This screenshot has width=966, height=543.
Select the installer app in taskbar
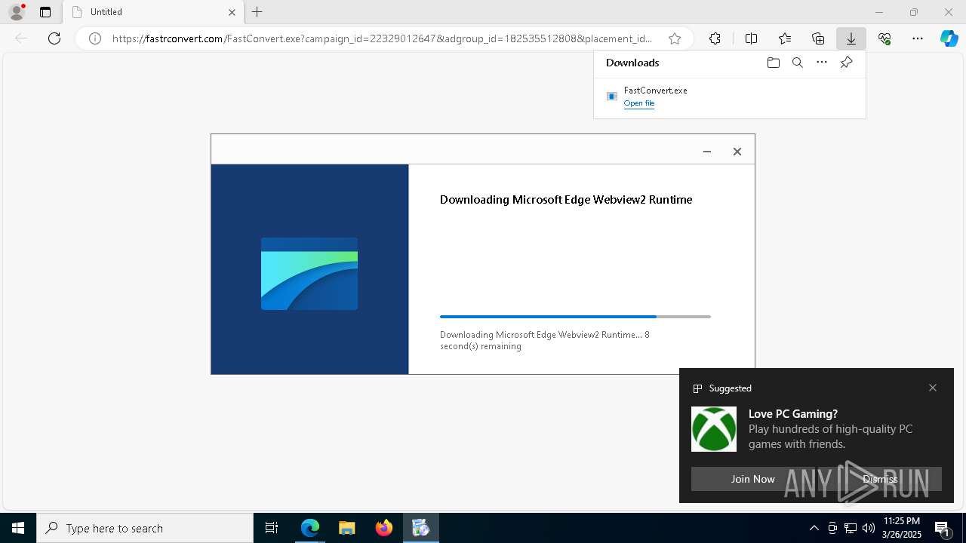(420, 528)
